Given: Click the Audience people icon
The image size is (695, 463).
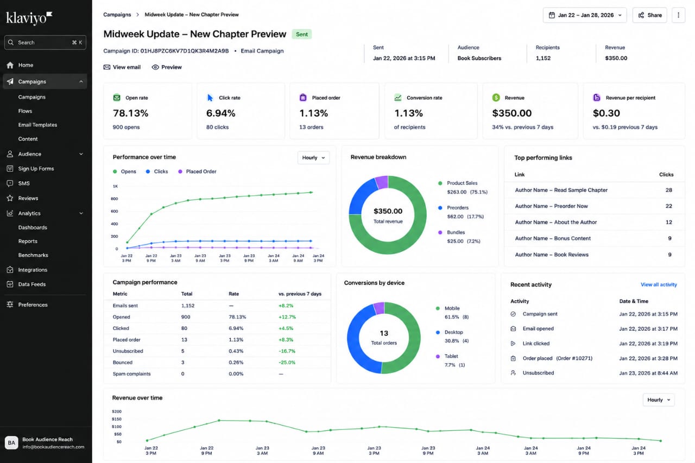Looking at the screenshot, I should (x=10, y=154).
